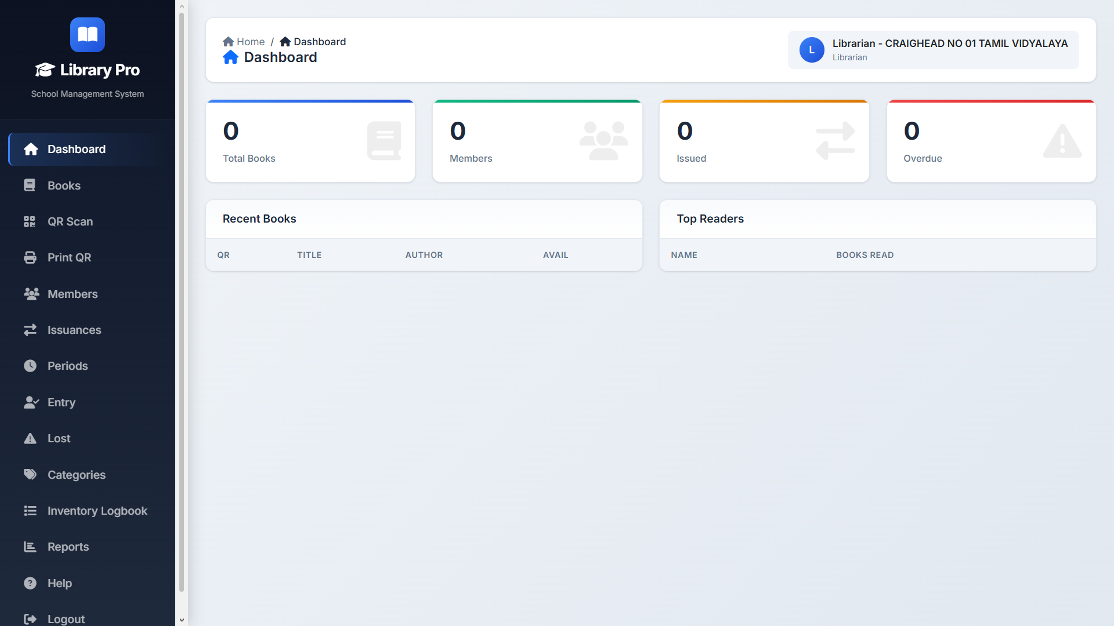Click the Books icon in sidebar

click(30, 185)
